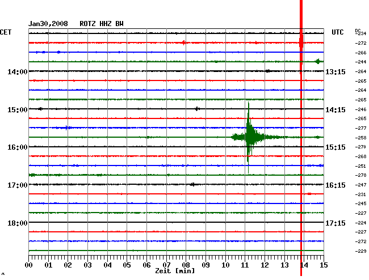The width and height of the screenshot is (369, 280).
Task: Select minute tick label 15
Action: (324, 265)
